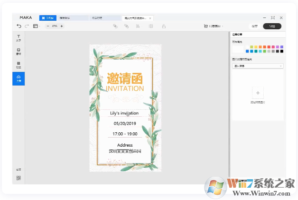Click the dark Export button at top right
Viewport: 298px width, 200px height.
point(272,26)
